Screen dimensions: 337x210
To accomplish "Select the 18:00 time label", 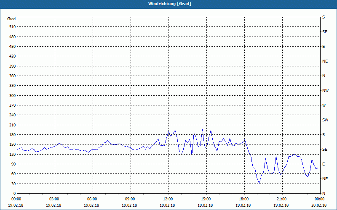I will pos(245,199).
